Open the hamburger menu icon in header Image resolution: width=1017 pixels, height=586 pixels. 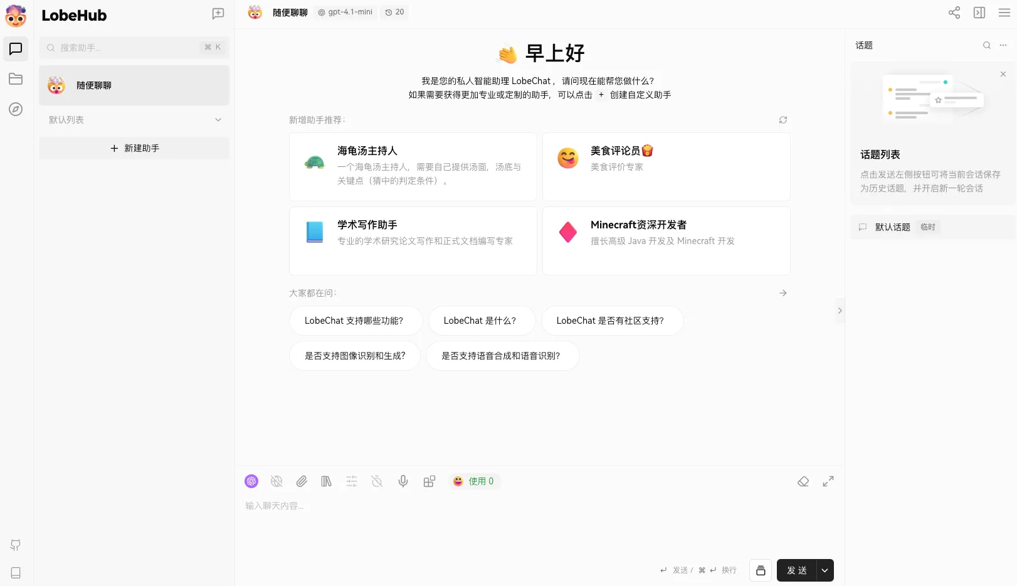click(1004, 13)
